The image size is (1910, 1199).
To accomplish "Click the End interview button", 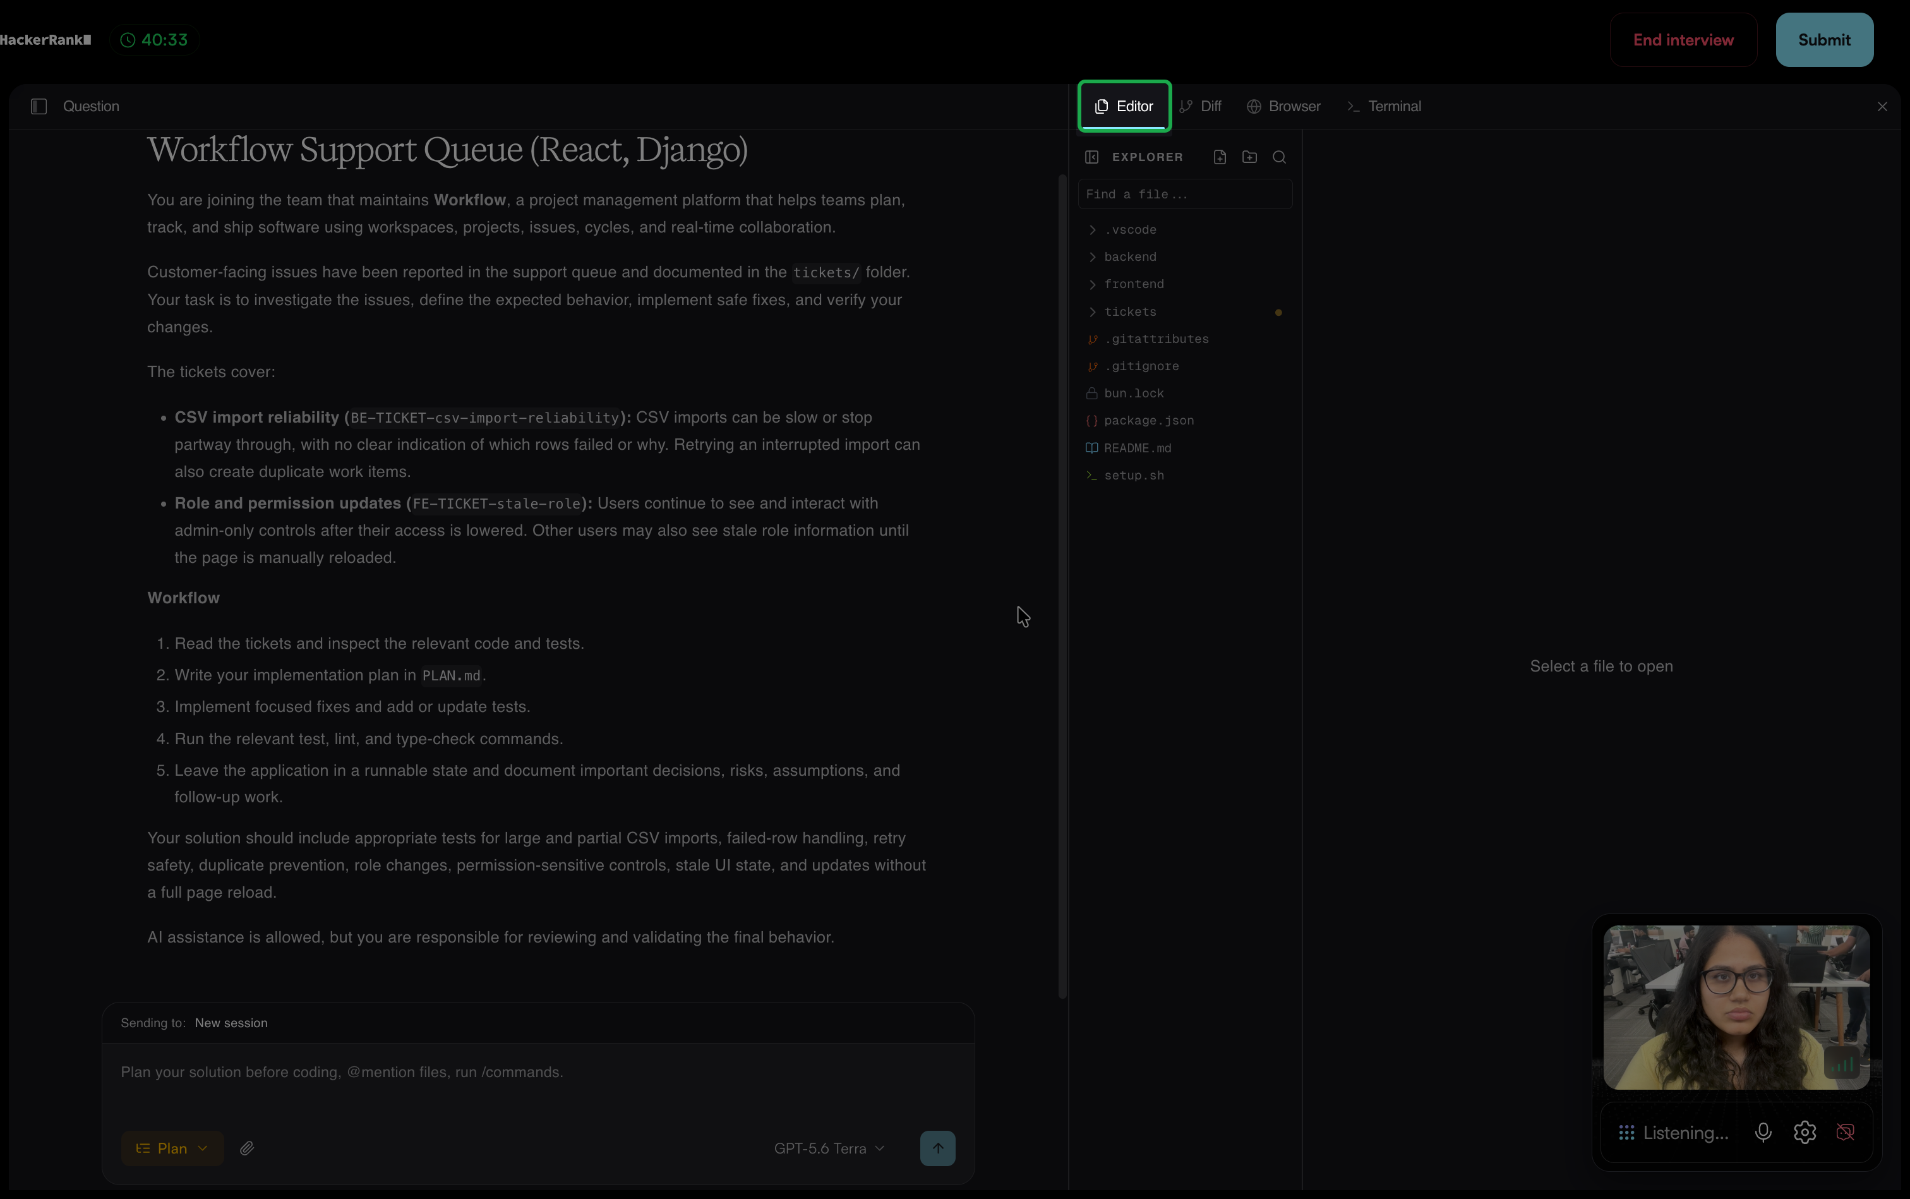I will pyautogui.click(x=1683, y=40).
